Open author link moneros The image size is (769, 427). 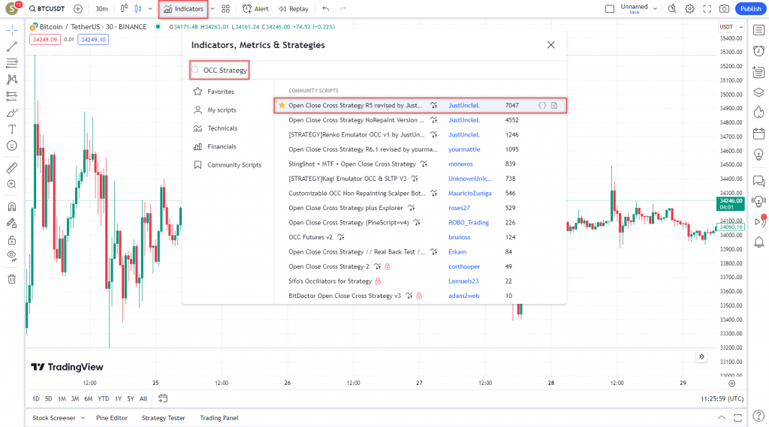pyautogui.click(x=460, y=164)
